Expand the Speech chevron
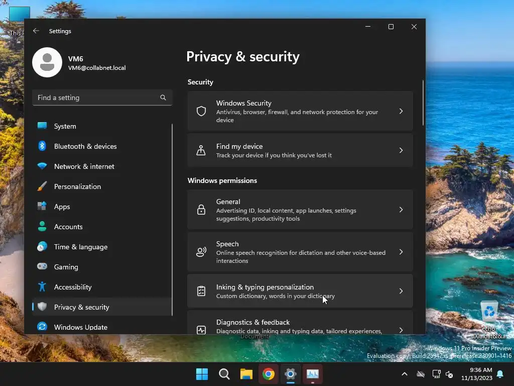Image resolution: width=514 pixels, height=386 pixels. click(x=401, y=252)
